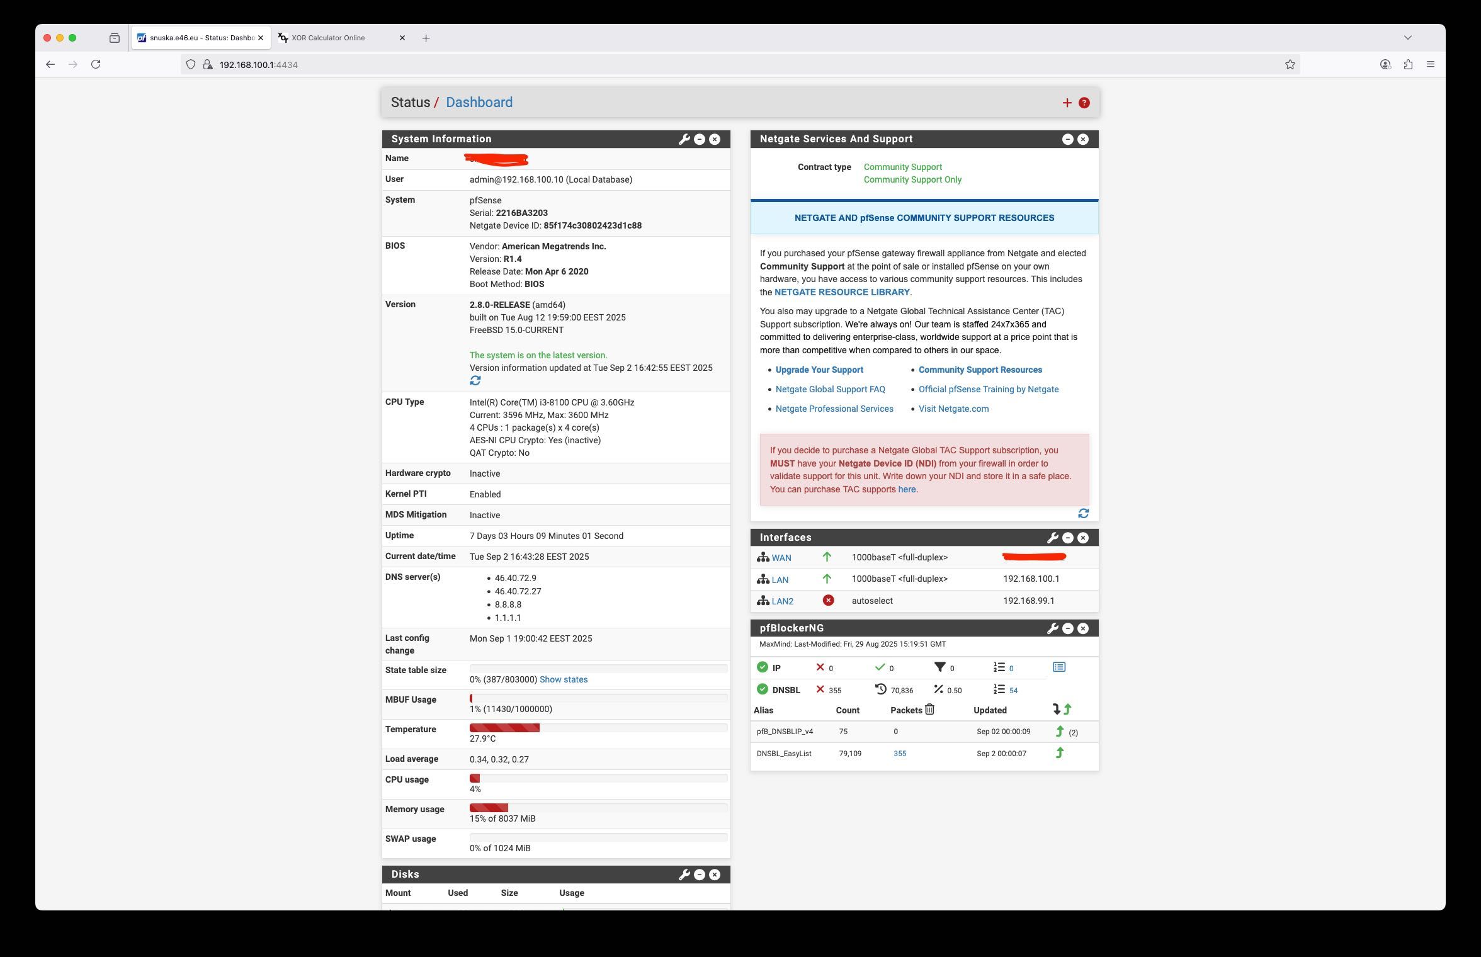
Task: Open the browser account profile icon
Action: coord(1385,64)
